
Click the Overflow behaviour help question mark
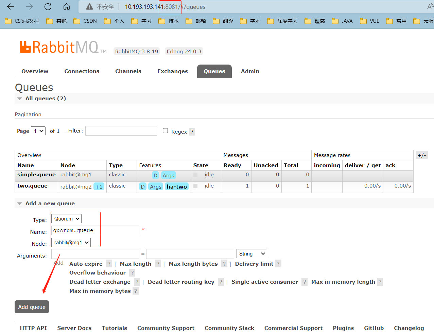tap(132, 272)
